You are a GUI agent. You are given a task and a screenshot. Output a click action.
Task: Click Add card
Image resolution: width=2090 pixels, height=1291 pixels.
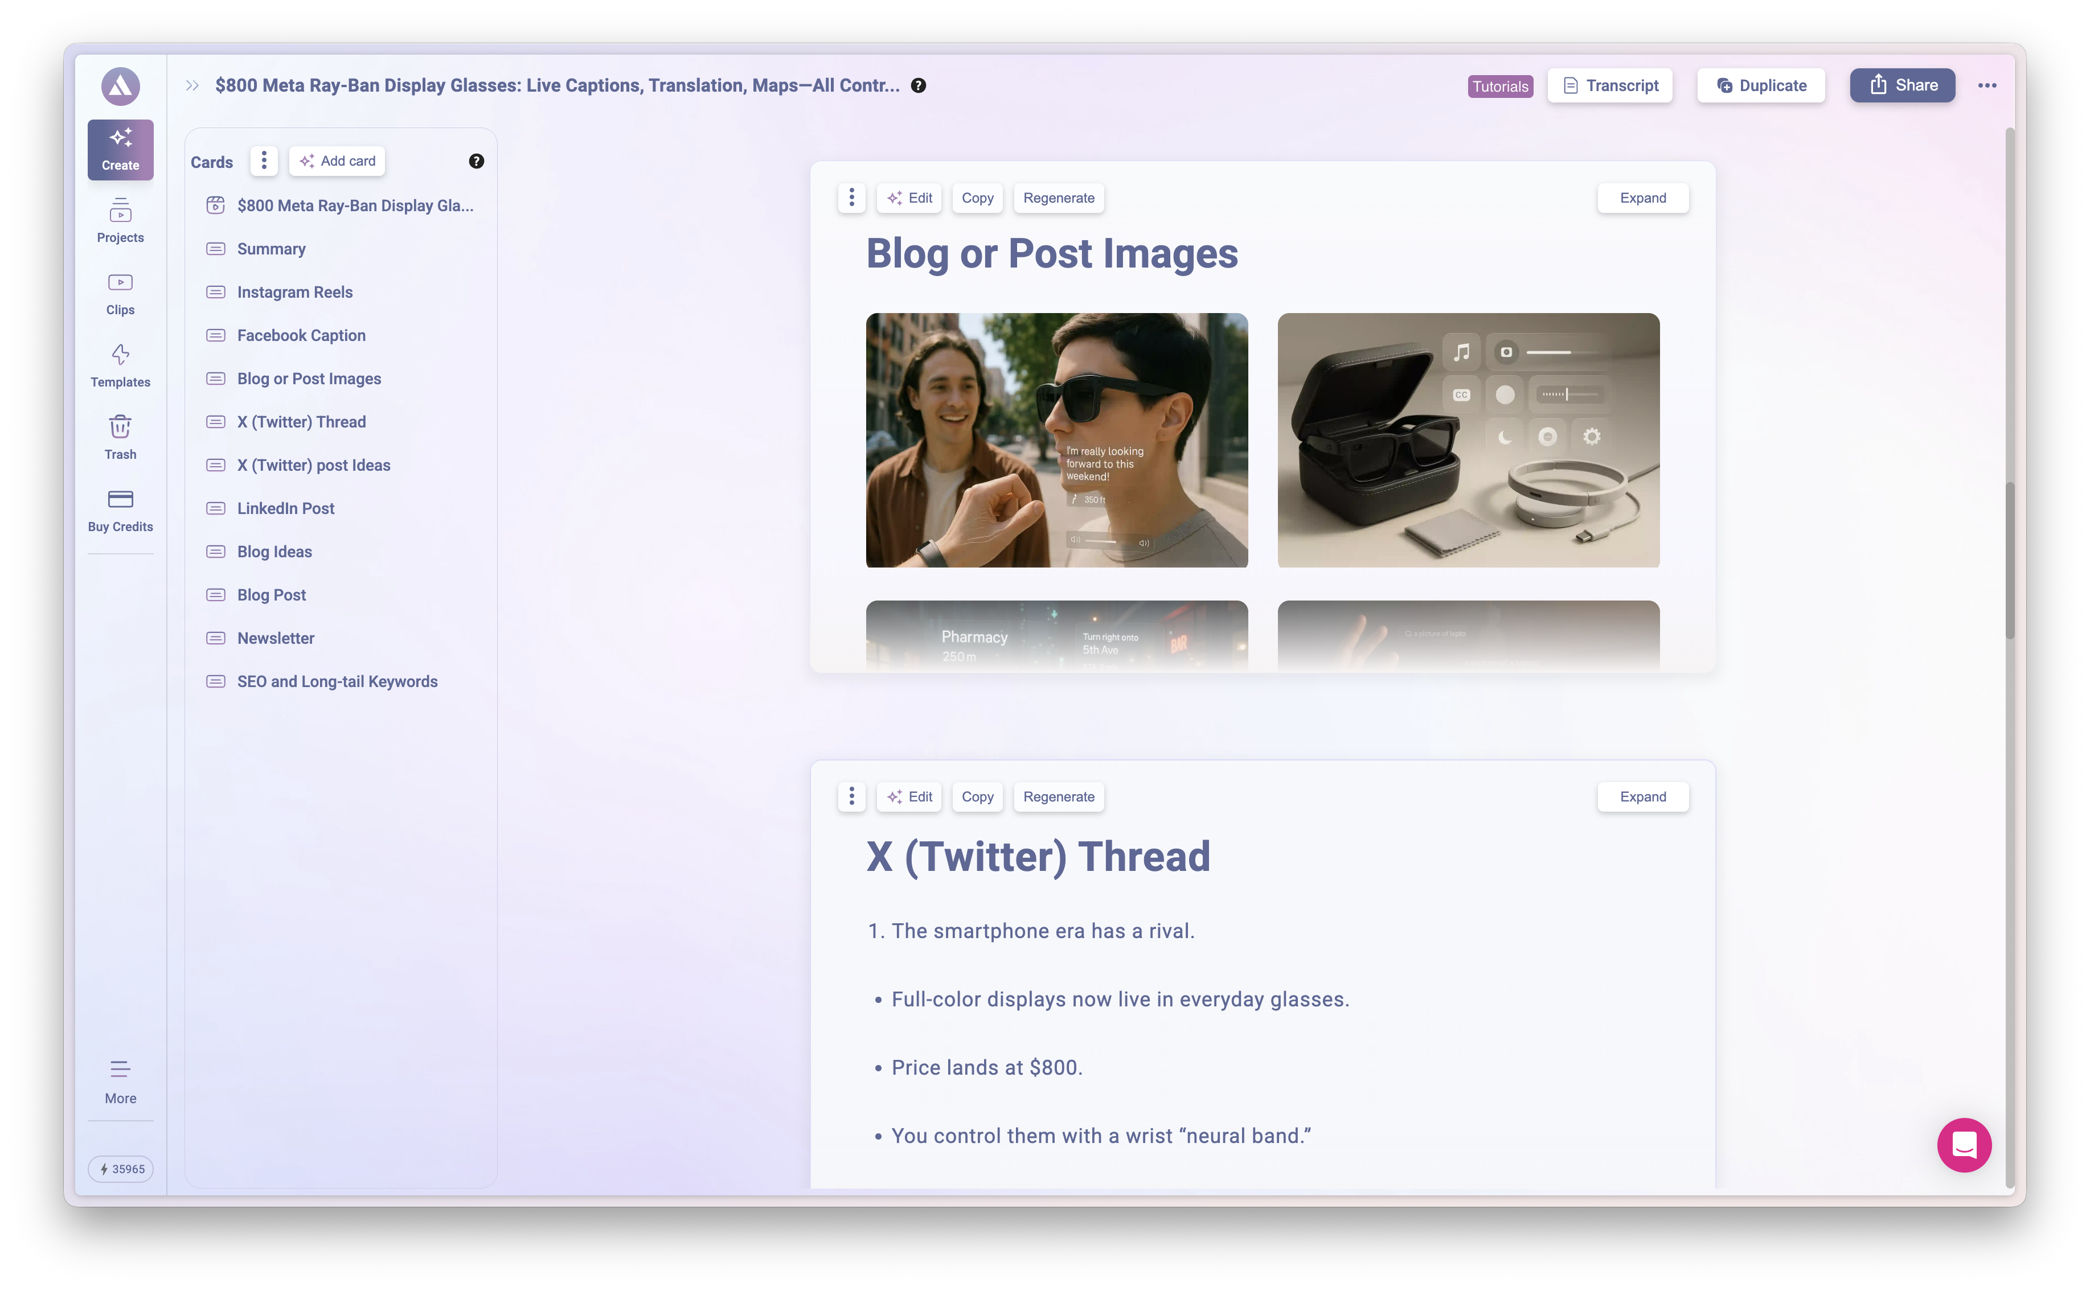click(337, 161)
